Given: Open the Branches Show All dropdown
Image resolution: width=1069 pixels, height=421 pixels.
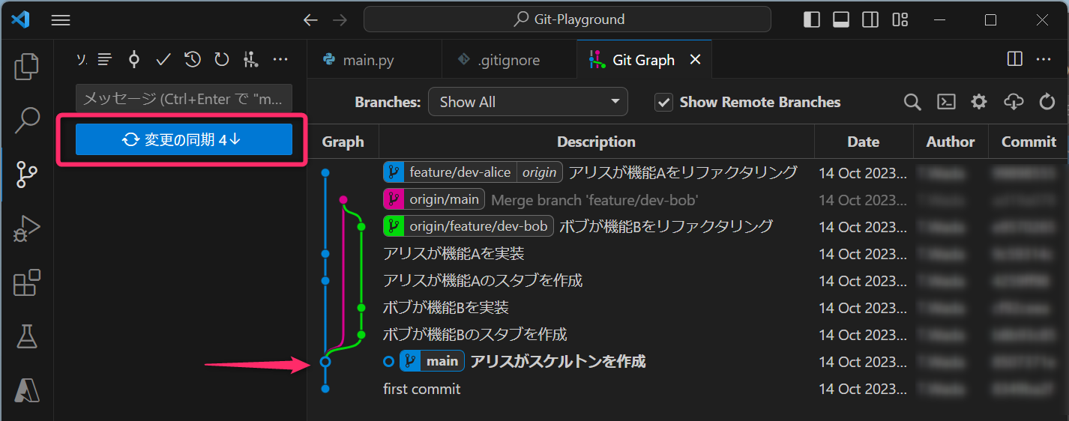Looking at the screenshot, I should [528, 103].
